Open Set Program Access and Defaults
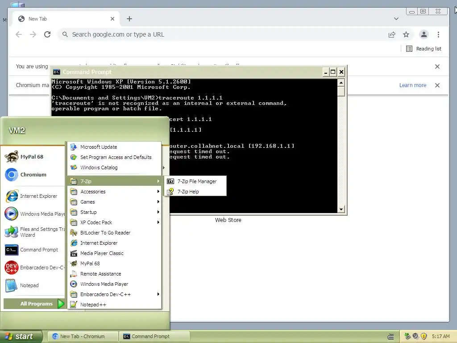The height and width of the screenshot is (343, 457). tap(115, 157)
